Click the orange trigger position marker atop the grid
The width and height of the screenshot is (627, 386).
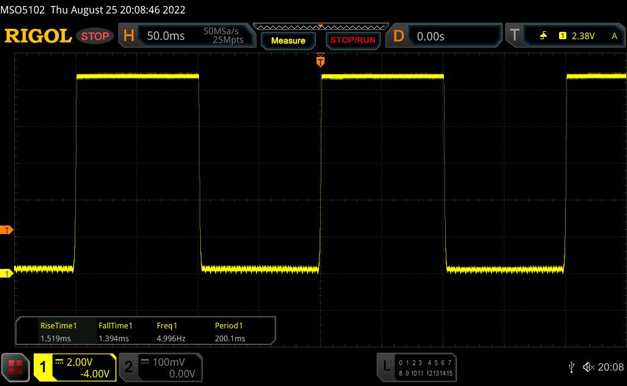click(320, 61)
